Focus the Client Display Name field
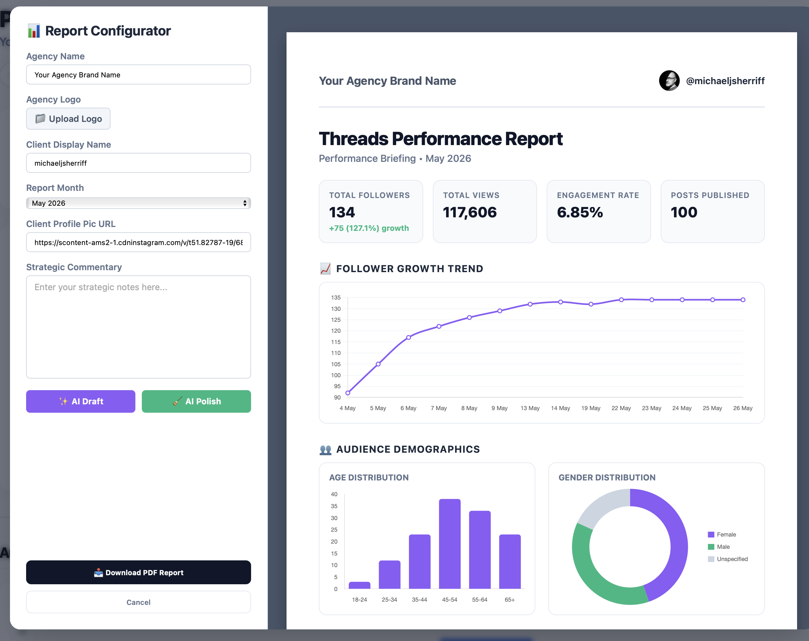809x641 pixels. [138, 163]
